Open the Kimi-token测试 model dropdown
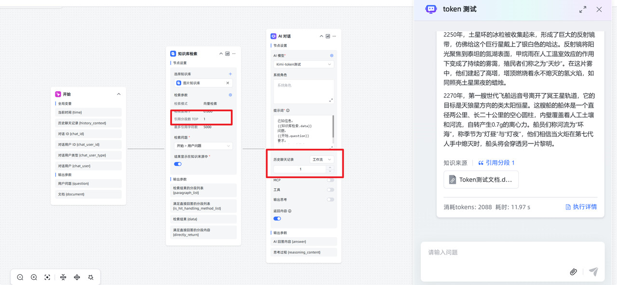Image resolution: width=617 pixels, height=285 pixels. [x=303, y=64]
